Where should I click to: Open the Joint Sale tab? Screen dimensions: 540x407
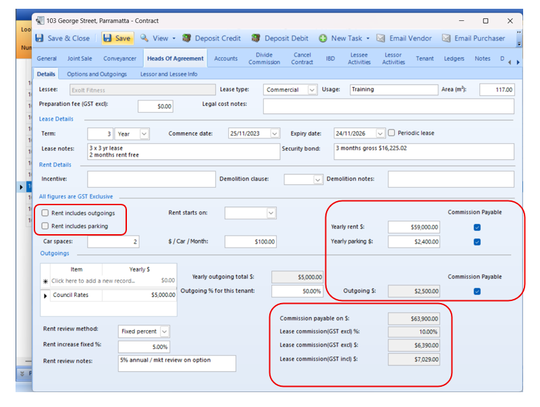pyautogui.click(x=80, y=59)
